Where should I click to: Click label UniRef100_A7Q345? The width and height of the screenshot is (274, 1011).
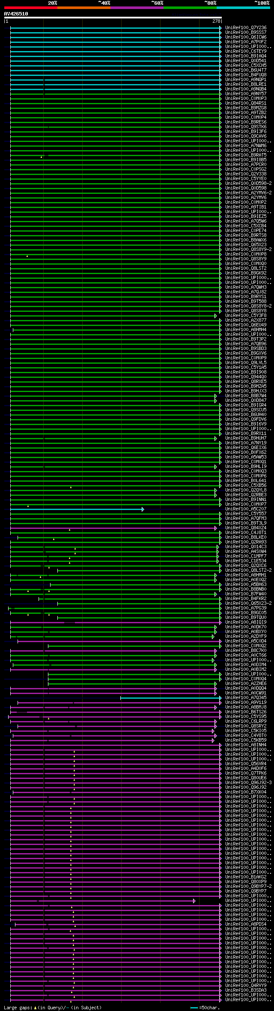246,698
